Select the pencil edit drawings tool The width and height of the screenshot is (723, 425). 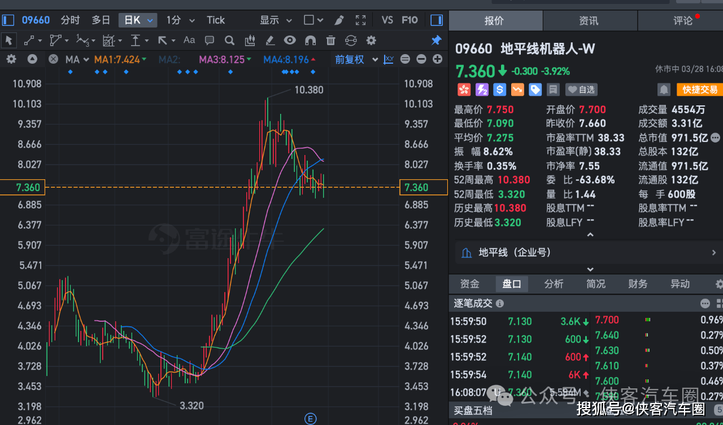pyautogui.click(x=270, y=41)
